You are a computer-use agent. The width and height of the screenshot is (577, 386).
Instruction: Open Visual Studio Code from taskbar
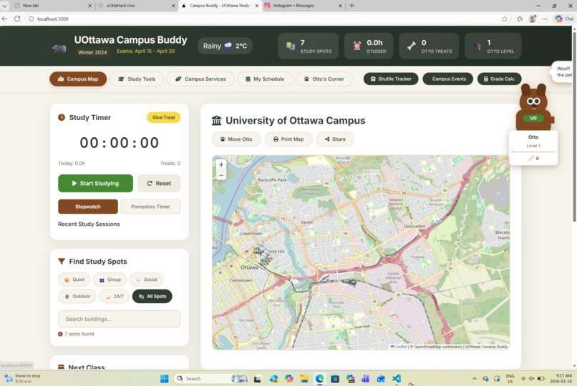point(397,379)
